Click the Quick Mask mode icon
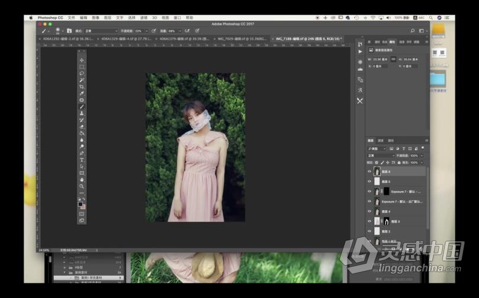Image resolution: width=479 pixels, height=298 pixels. pos(82,214)
